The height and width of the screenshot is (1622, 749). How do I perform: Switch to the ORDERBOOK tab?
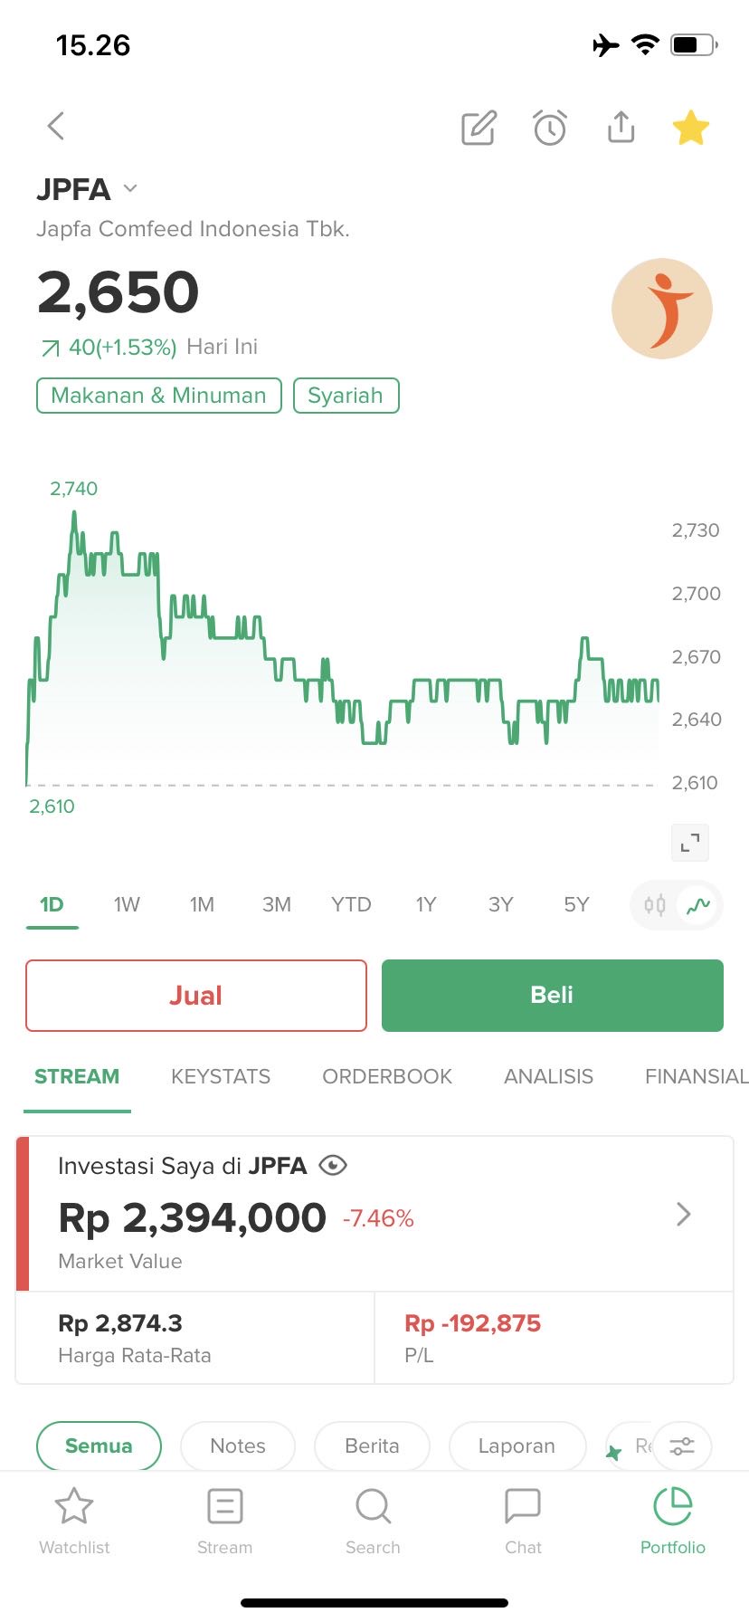387,1076
